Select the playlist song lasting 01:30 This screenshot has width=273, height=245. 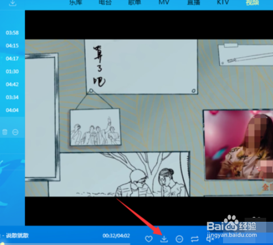click(x=12, y=71)
